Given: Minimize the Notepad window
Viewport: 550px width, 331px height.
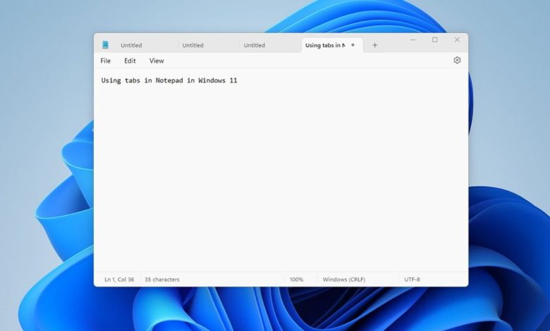Looking at the screenshot, I should (x=413, y=40).
